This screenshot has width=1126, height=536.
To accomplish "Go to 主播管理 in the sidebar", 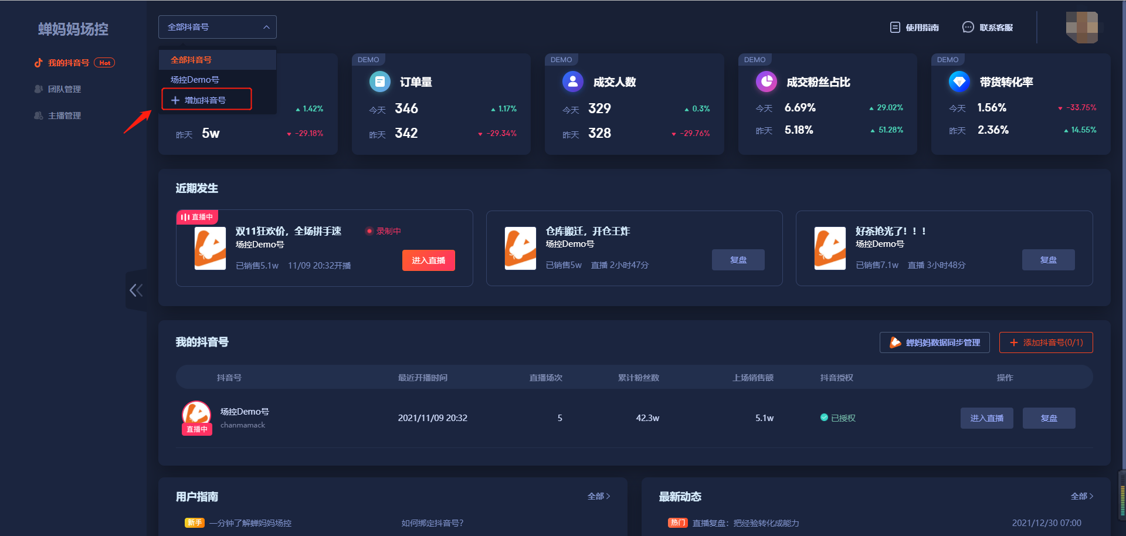I will pyautogui.click(x=65, y=116).
